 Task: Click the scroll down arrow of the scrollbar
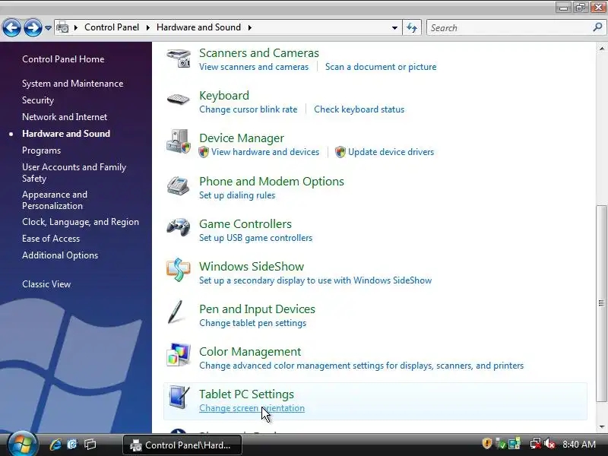point(601,427)
